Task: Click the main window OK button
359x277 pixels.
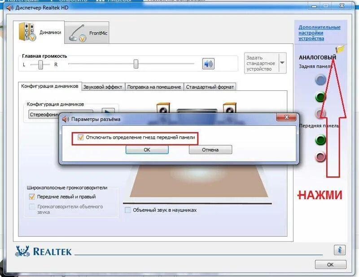Action: click(330, 264)
